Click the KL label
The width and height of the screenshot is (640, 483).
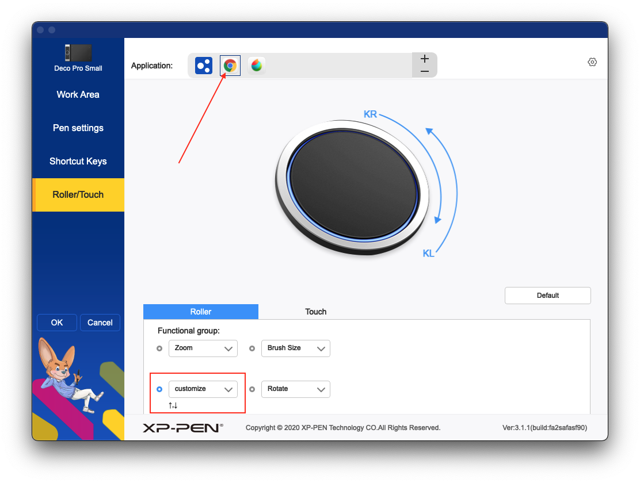(428, 254)
